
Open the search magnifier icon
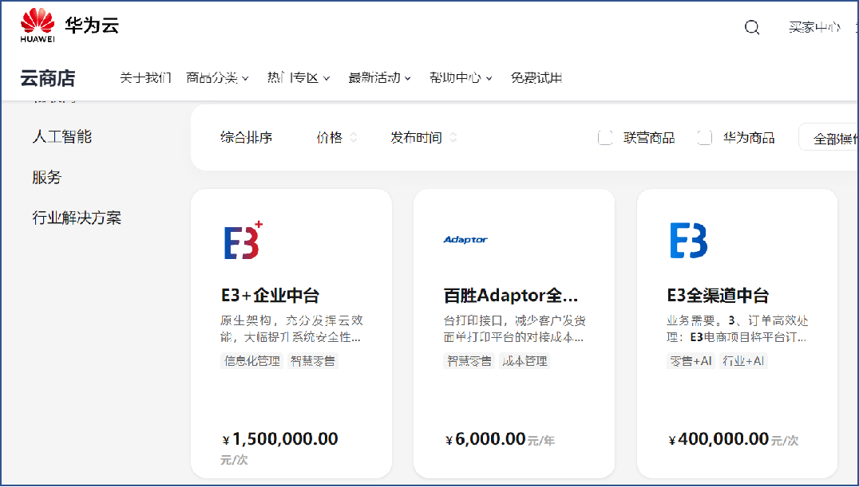coord(752,27)
